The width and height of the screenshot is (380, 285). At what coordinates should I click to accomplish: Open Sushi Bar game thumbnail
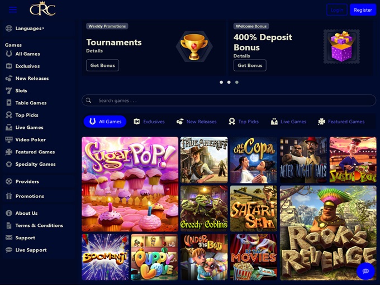click(x=353, y=160)
